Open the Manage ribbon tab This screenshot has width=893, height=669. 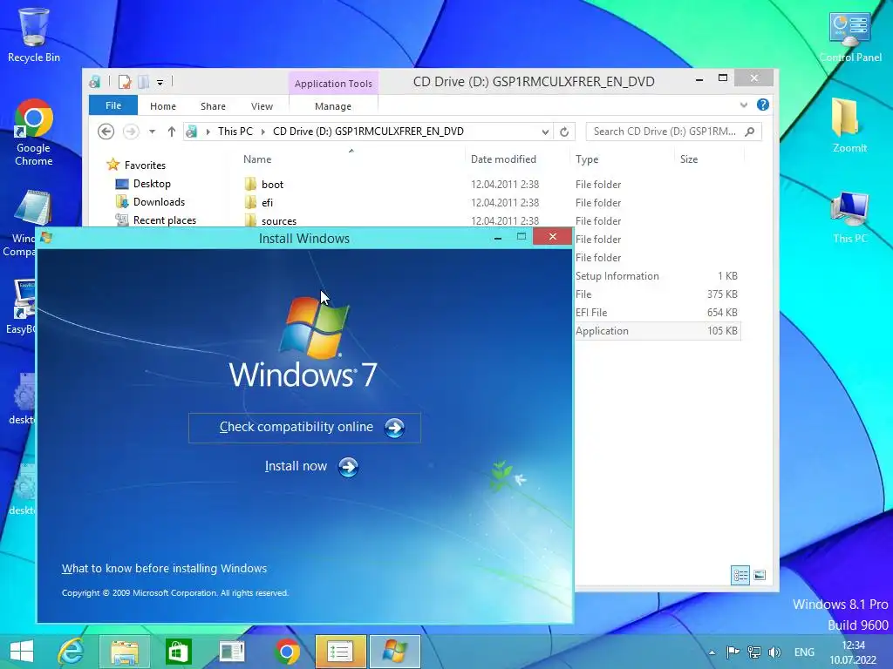333,106
